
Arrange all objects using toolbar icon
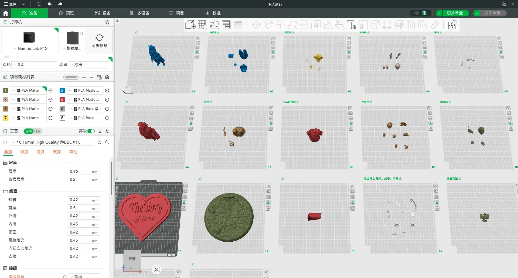click(226, 25)
